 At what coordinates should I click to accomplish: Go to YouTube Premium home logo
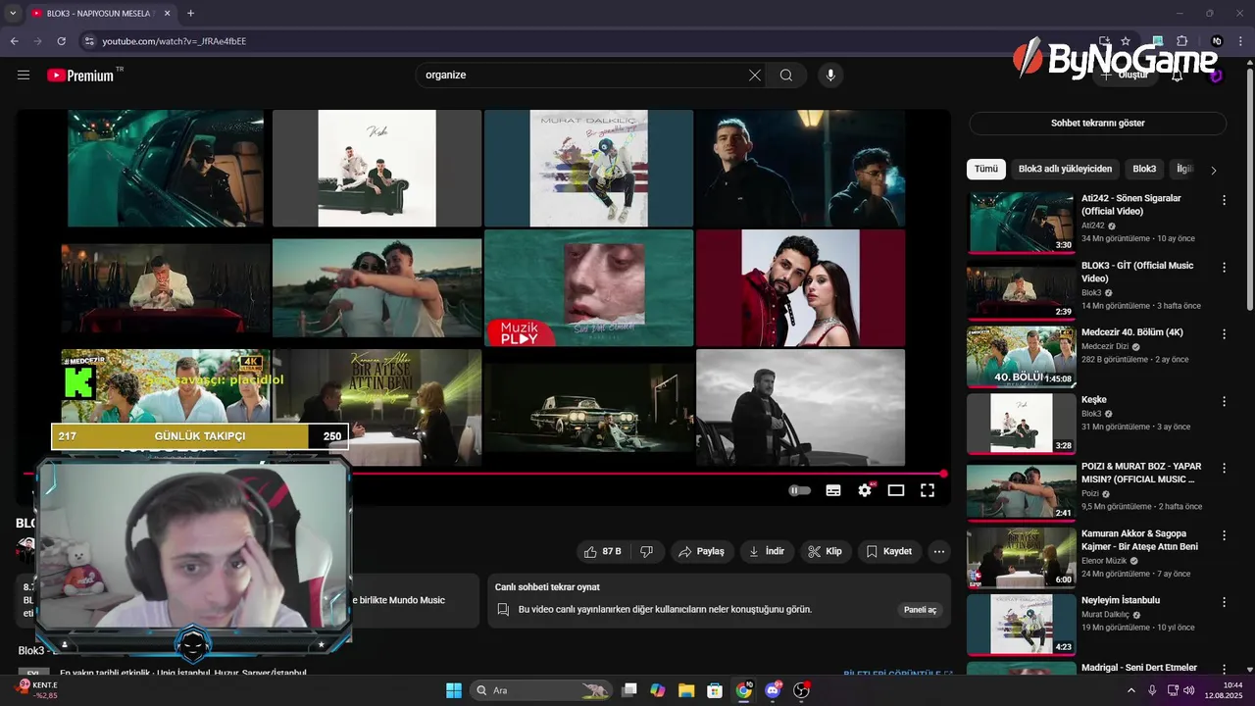(80, 76)
